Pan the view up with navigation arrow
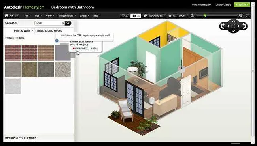The width and height of the screenshot is (257, 146). click(x=233, y=21)
